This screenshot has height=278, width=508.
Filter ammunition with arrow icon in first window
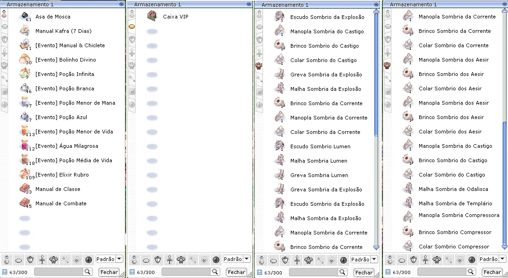click(65, 260)
